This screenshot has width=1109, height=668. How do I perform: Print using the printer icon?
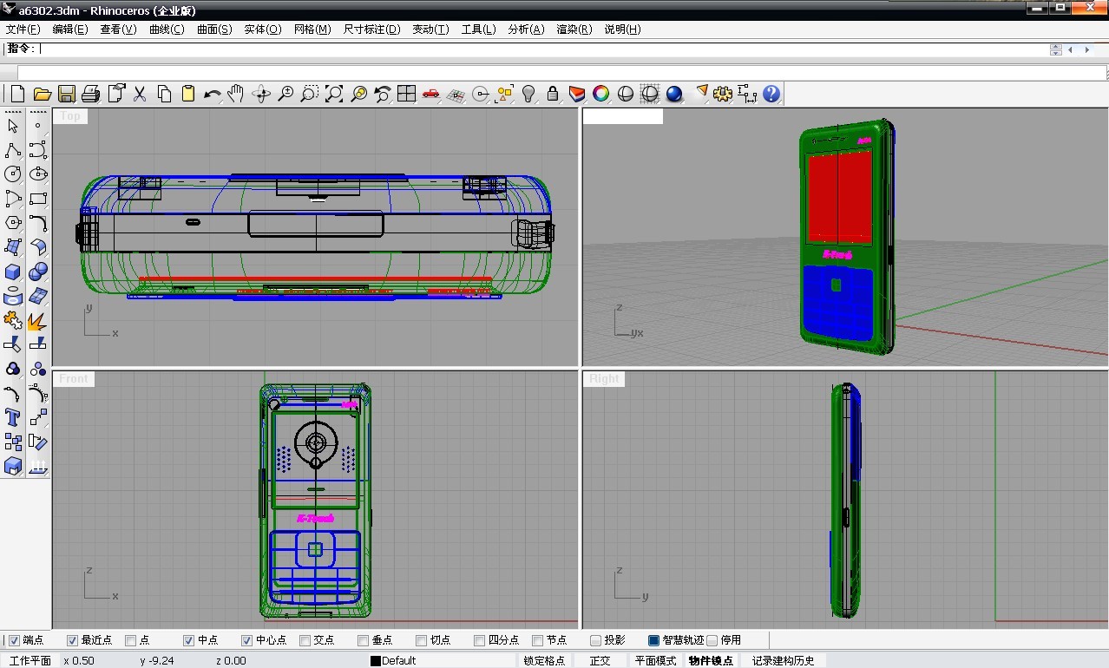point(90,94)
